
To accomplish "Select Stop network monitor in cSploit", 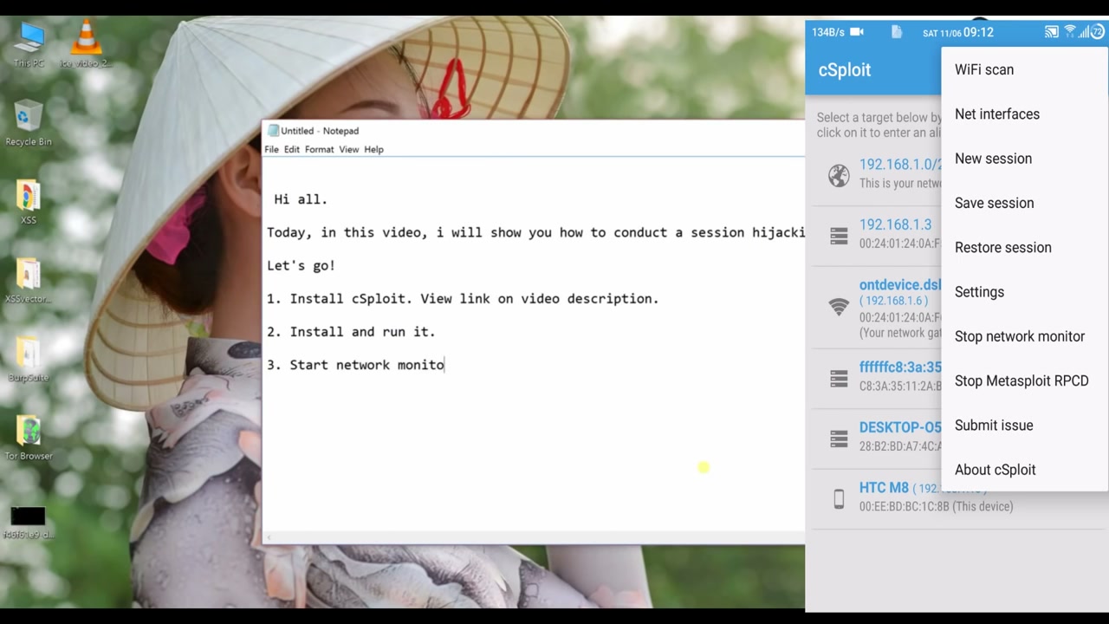I will [x=1024, y=336].
